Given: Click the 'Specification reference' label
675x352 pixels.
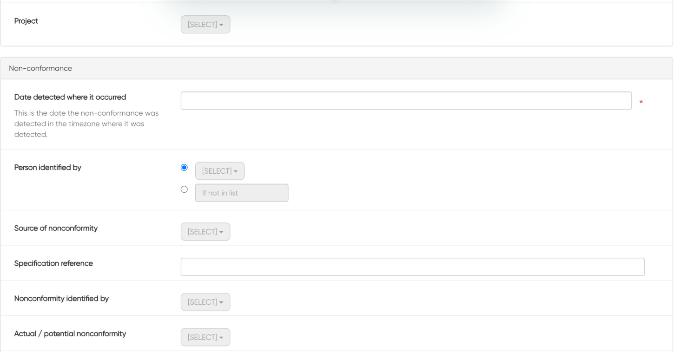Looking at the screenshot, I should click(53, 263).
